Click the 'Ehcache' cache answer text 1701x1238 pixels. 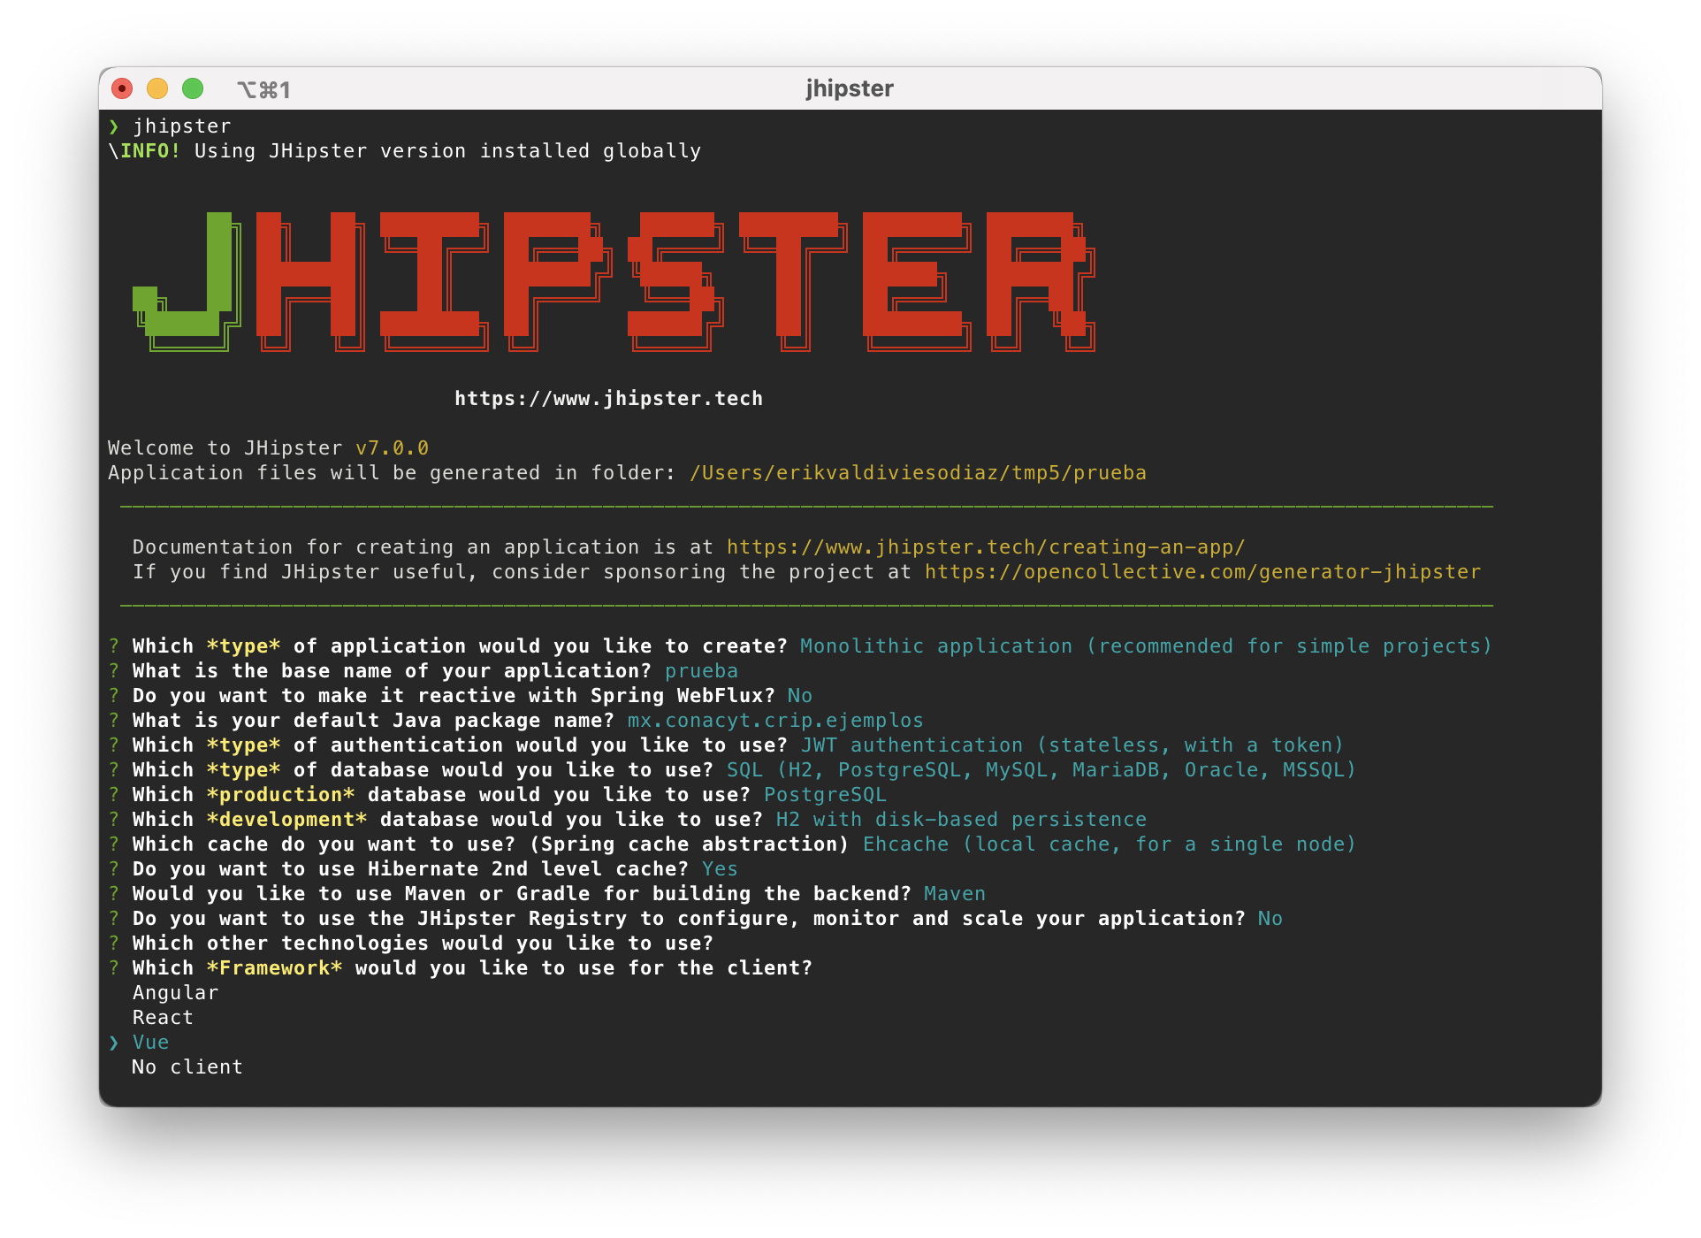pos(1109,844)
